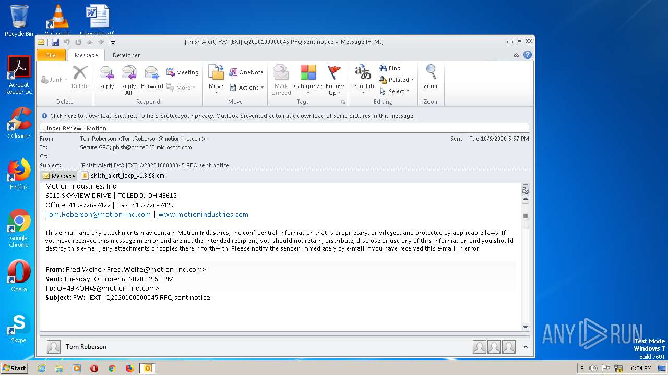The width and height of the screenshot is (668, 375).
Task: Show hidden system tray icons
Action: 582,368
